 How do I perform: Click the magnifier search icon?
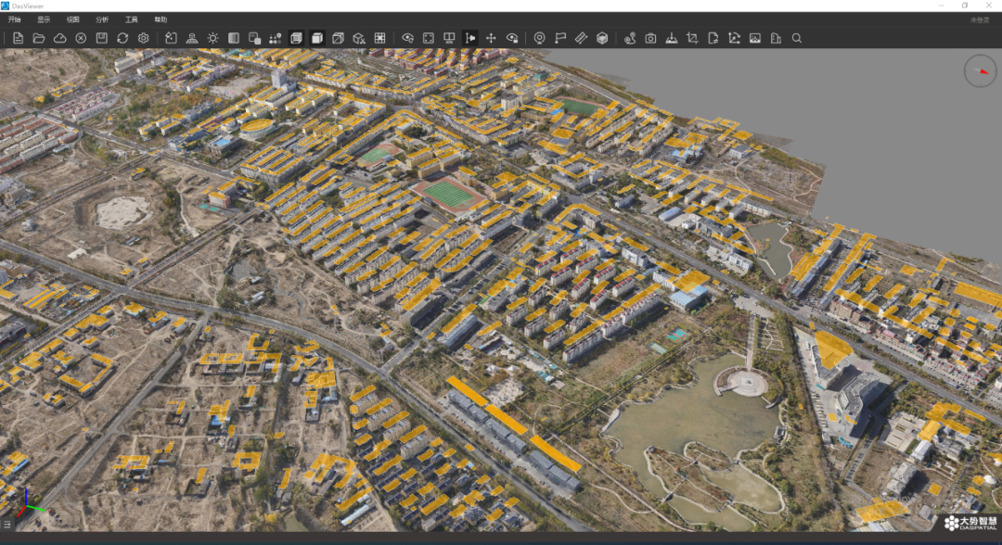pyautogui.click(x=796, y=38)
